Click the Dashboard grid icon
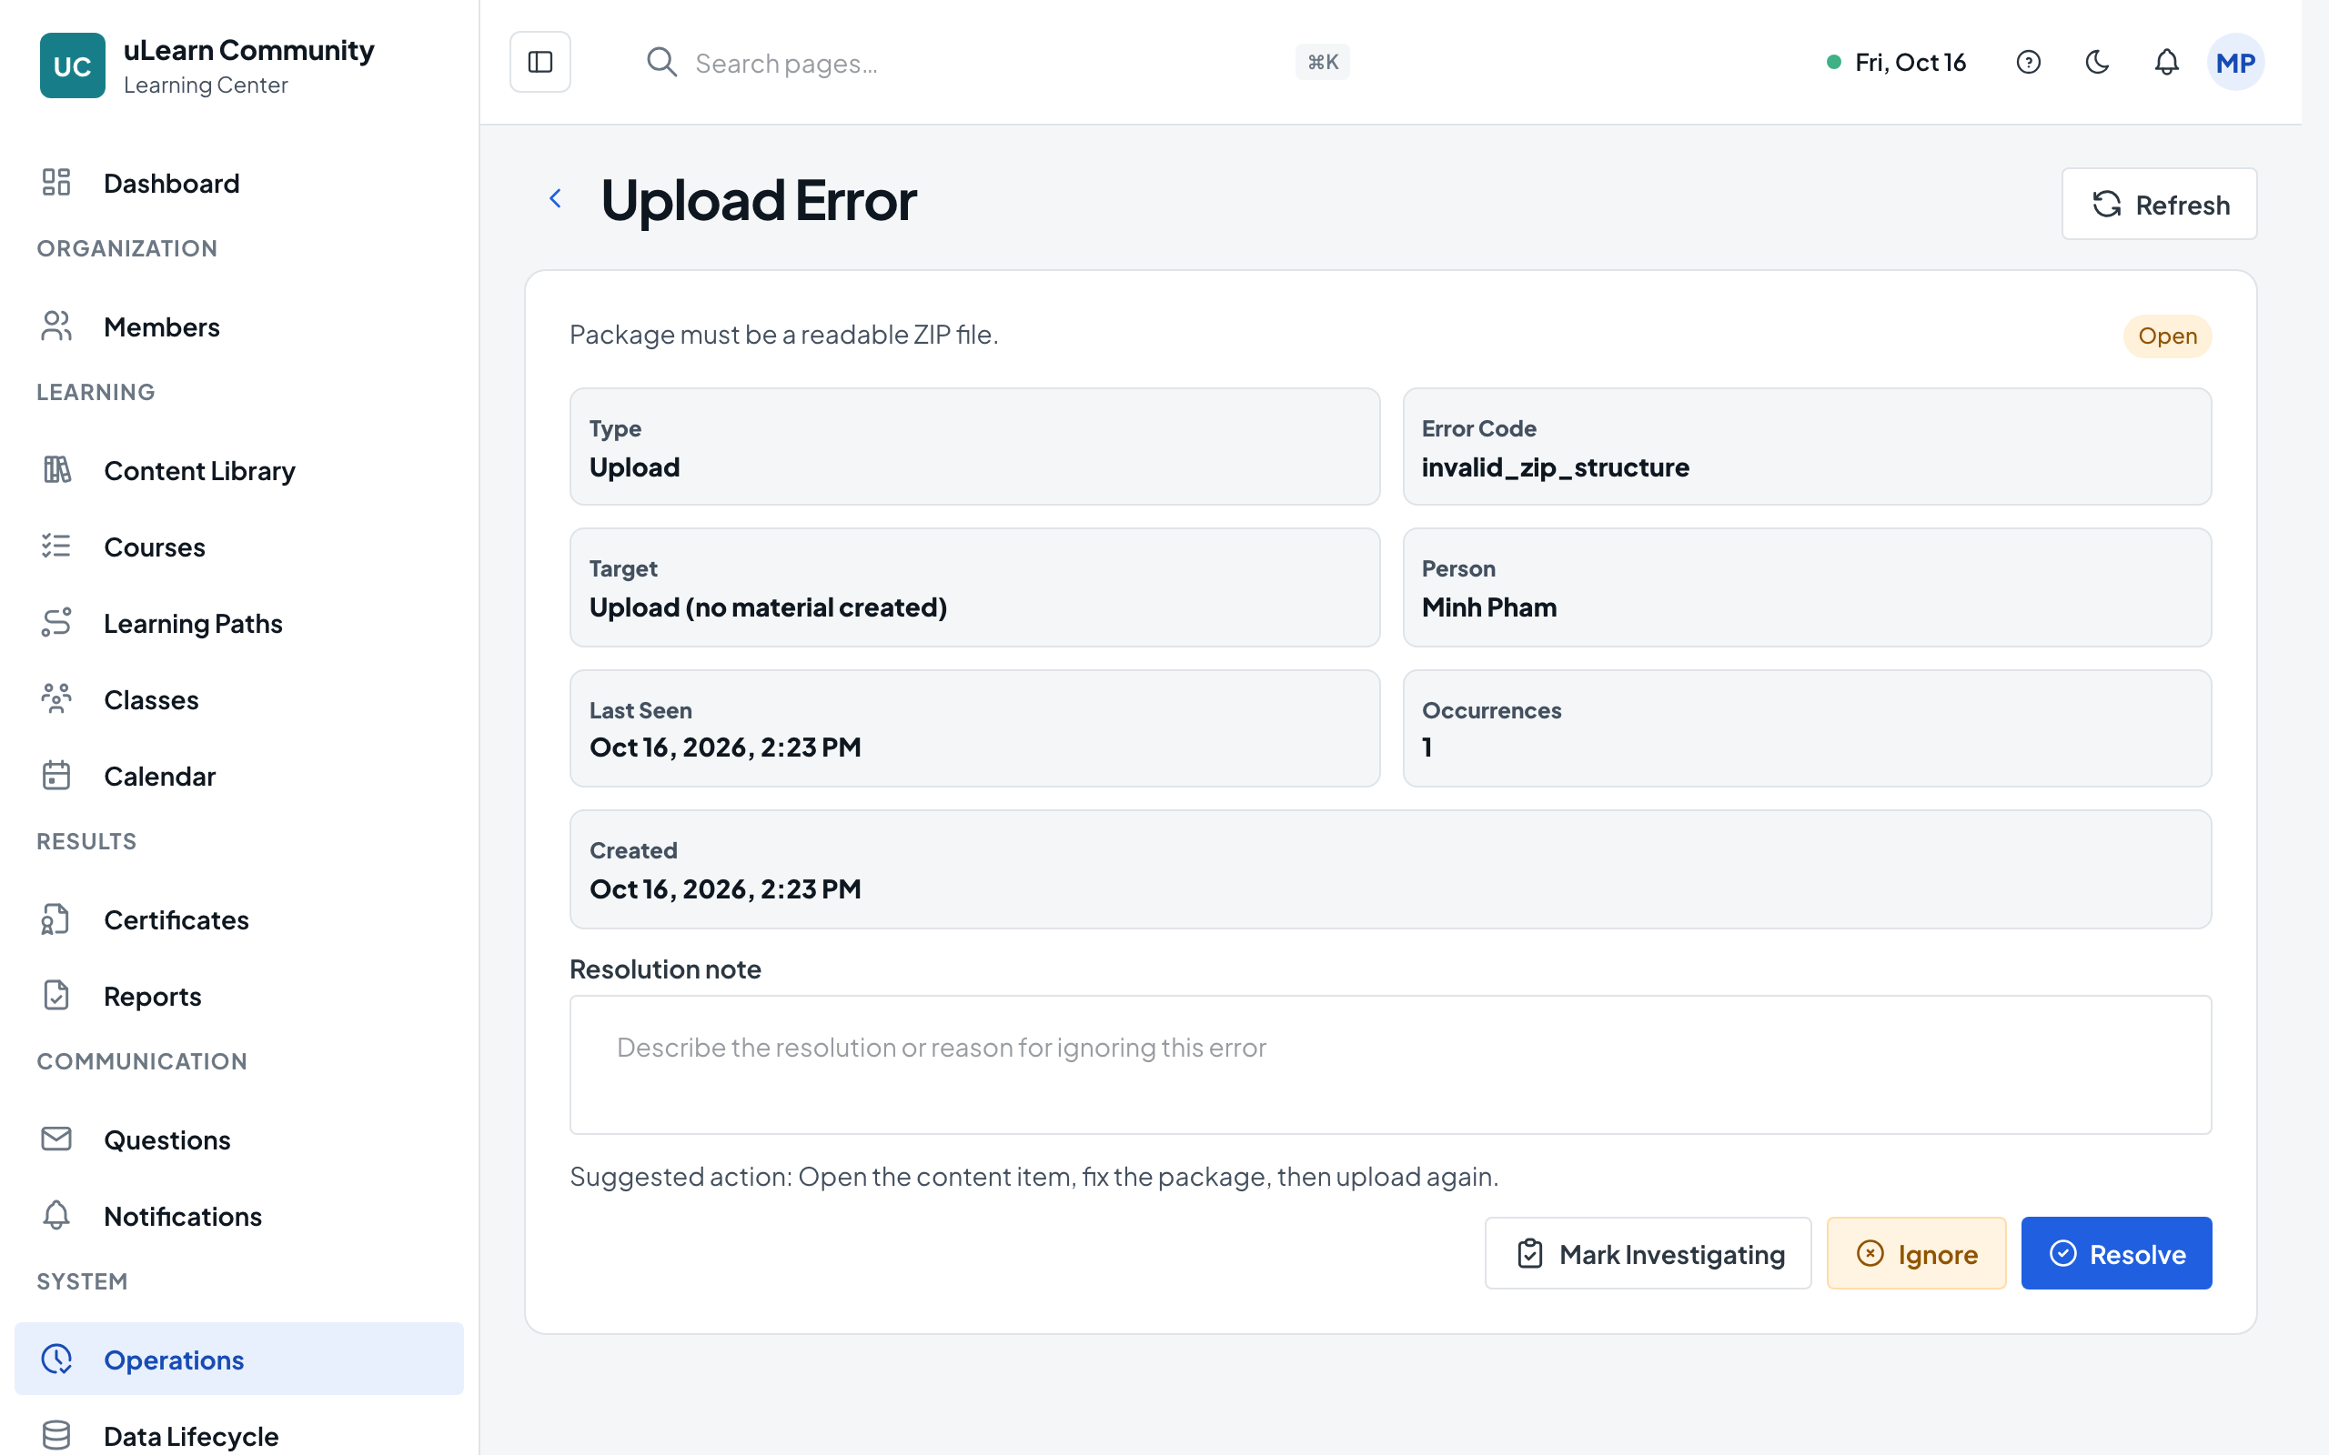Viewport: 2329px width, 1455px height. tap(56, 182)
